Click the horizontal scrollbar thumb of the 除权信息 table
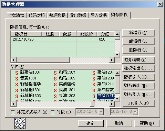Viewport: 165px width, 131px height. pyautogui.click(x=43, y=60)
